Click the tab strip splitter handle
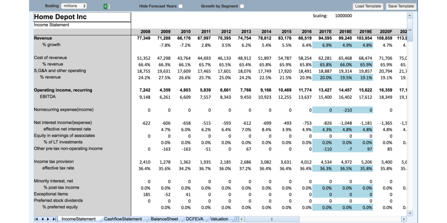447x223 pixels. [236, 219]
